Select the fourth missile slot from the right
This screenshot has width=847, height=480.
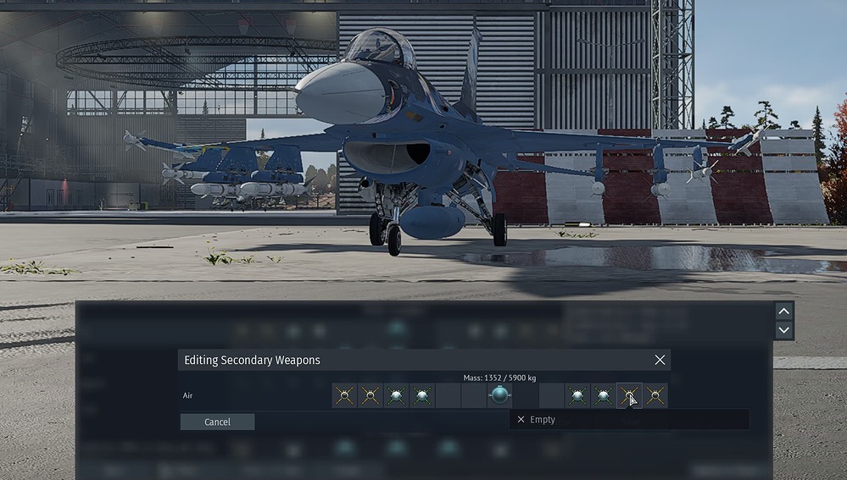pos(577,395)
